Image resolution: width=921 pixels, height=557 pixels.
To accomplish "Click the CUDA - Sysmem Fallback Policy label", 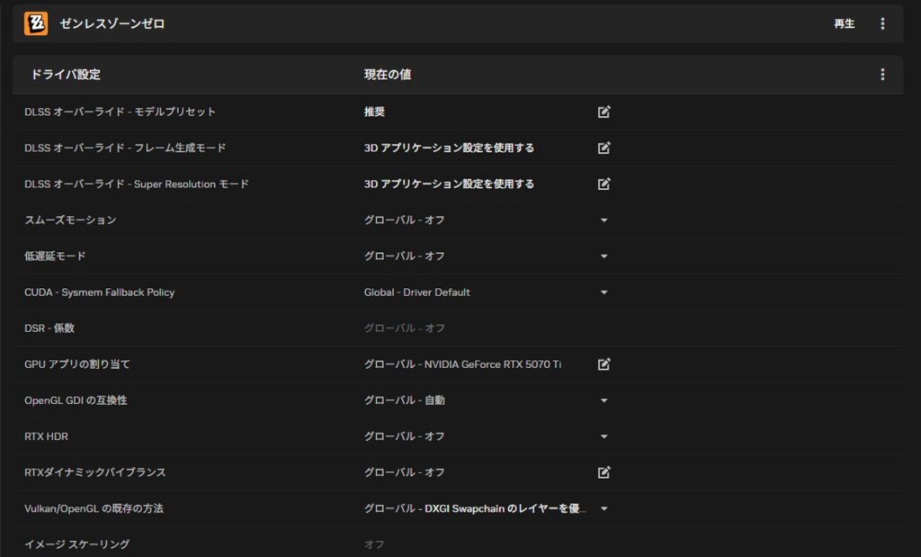I will pyautogui.click(x=99, y=292).
